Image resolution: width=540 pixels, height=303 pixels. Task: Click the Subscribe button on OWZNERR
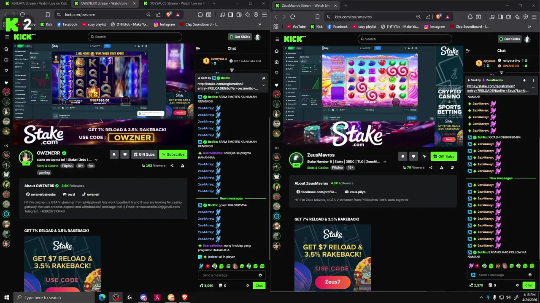(x=173, y=154)
